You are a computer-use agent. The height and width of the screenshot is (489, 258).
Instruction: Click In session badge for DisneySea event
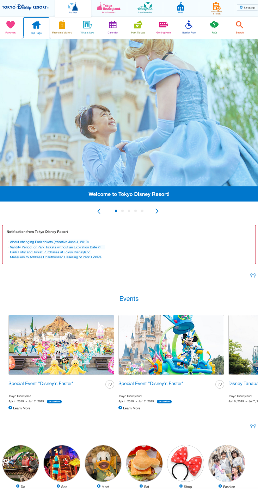pos(54,401)
